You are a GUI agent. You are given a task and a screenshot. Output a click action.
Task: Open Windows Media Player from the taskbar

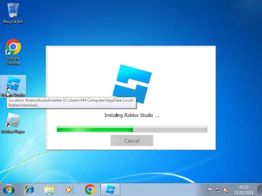(x=69, y=190)
